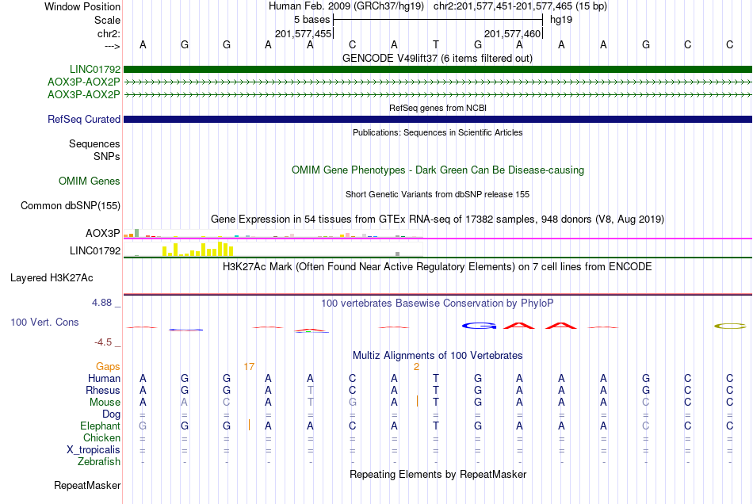Open 100 vertebrates Basewise Conservation by PhyloP

pyautogui.click(x=438, y=304)
